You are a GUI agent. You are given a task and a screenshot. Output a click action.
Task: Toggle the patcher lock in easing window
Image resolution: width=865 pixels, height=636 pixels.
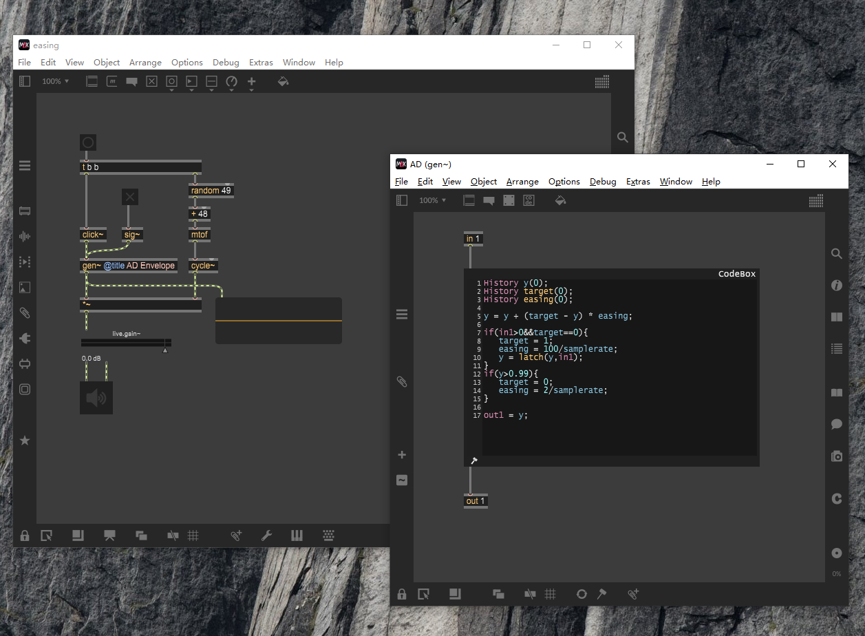(25, 536)
